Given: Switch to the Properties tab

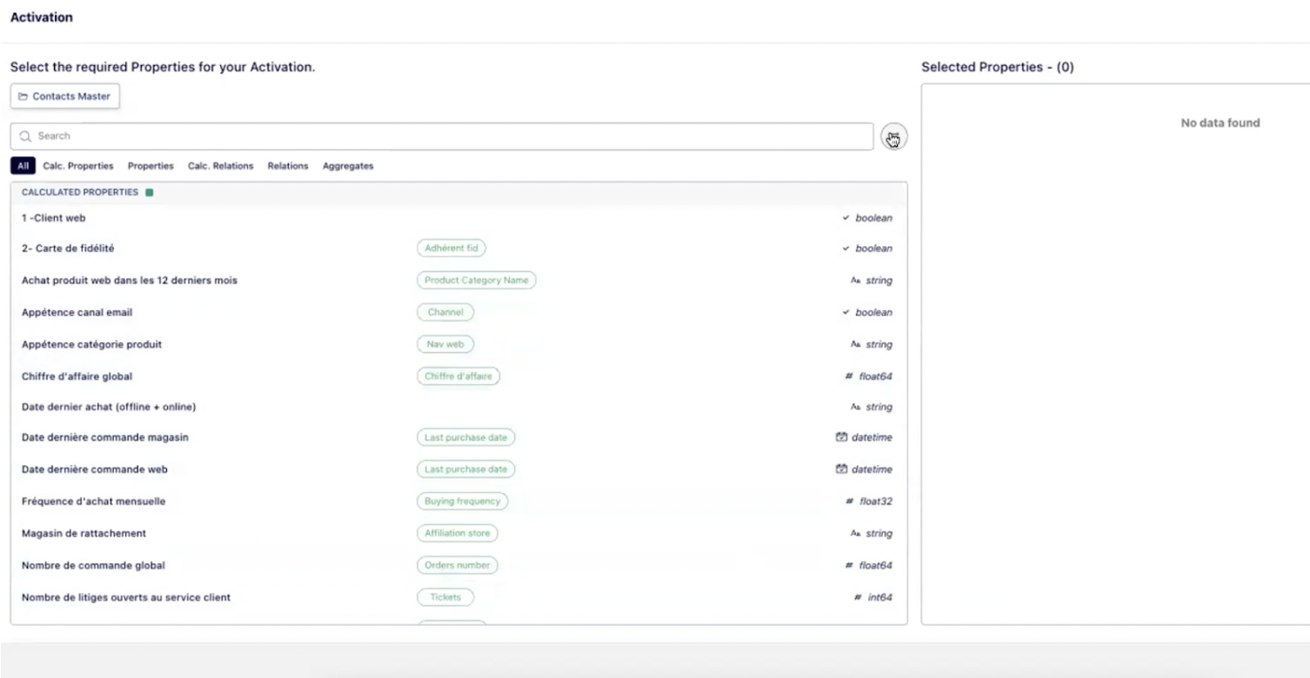Looking at the screenshot, I should 150,166.
